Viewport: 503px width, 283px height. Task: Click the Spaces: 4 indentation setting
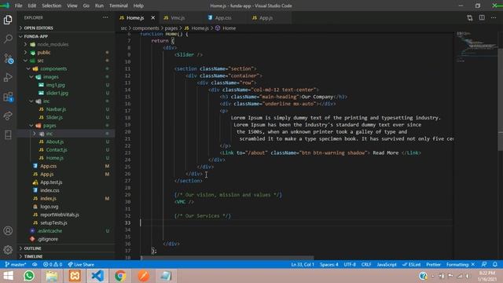click(x=329, y=264)
